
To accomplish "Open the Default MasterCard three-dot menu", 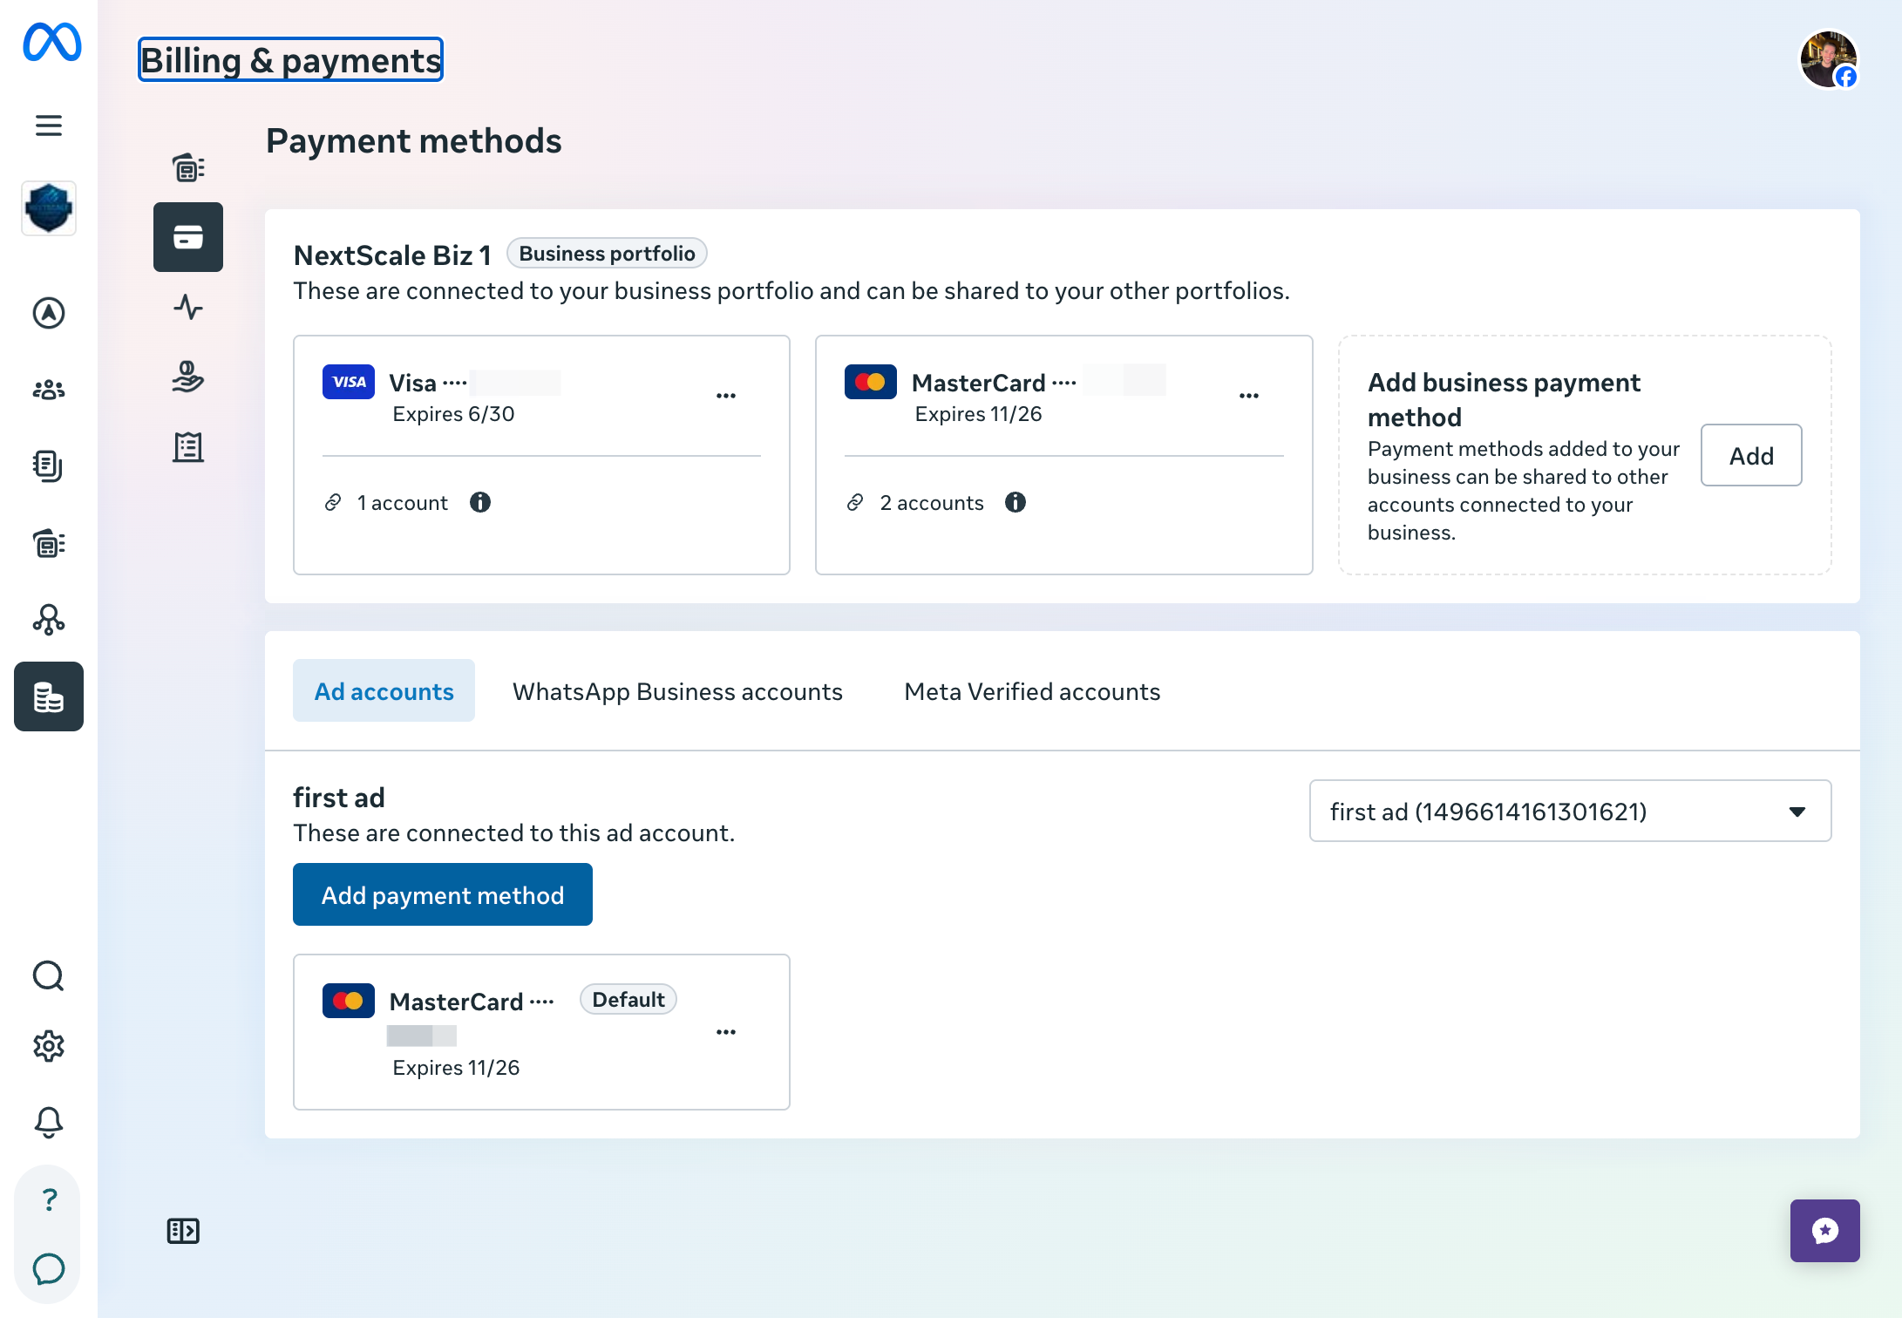I will click(x=726, y=1032).
